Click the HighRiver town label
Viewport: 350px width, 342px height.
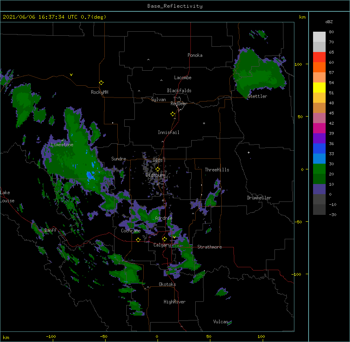175,302
